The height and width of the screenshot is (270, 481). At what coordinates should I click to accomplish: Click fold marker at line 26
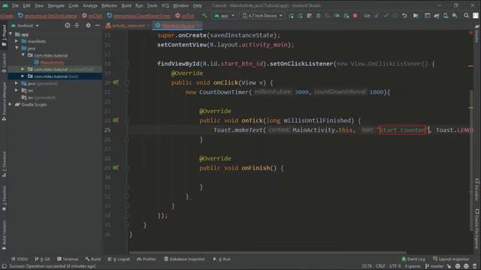tap(127, 139)
